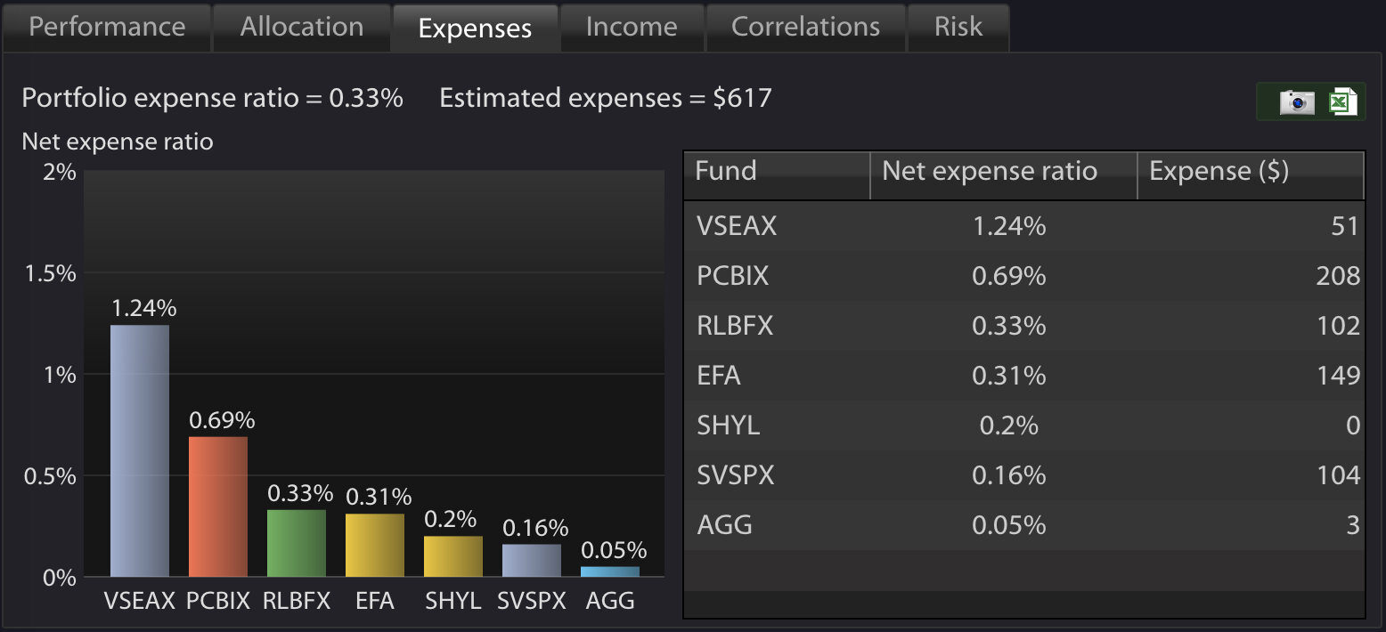The width and height of the screenshot is (1386, 632).
Task: Select the VSEAX row in the table
Action: tap(1024, 226)
